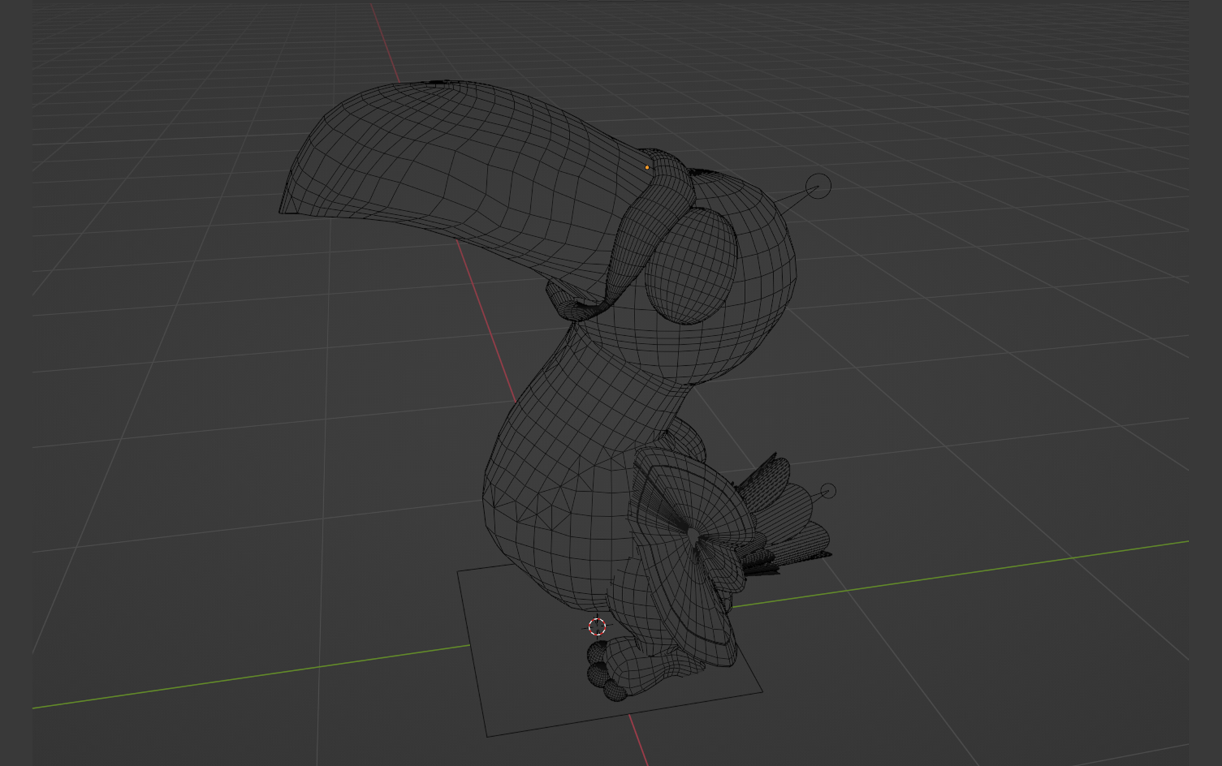
Task: Click the orange origin dot on the beak
Action: pos(647,167)
